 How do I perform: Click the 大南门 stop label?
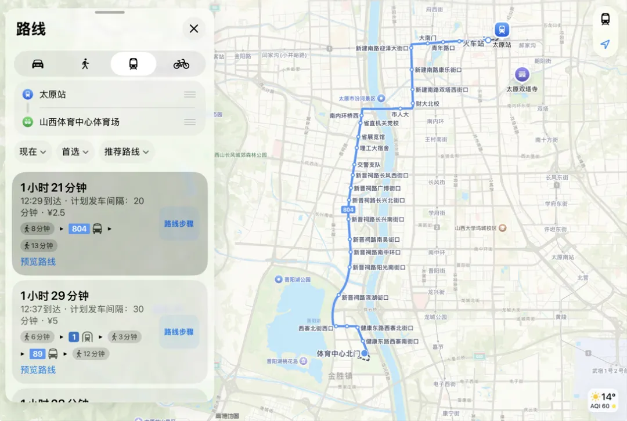(x=427, y=38)
